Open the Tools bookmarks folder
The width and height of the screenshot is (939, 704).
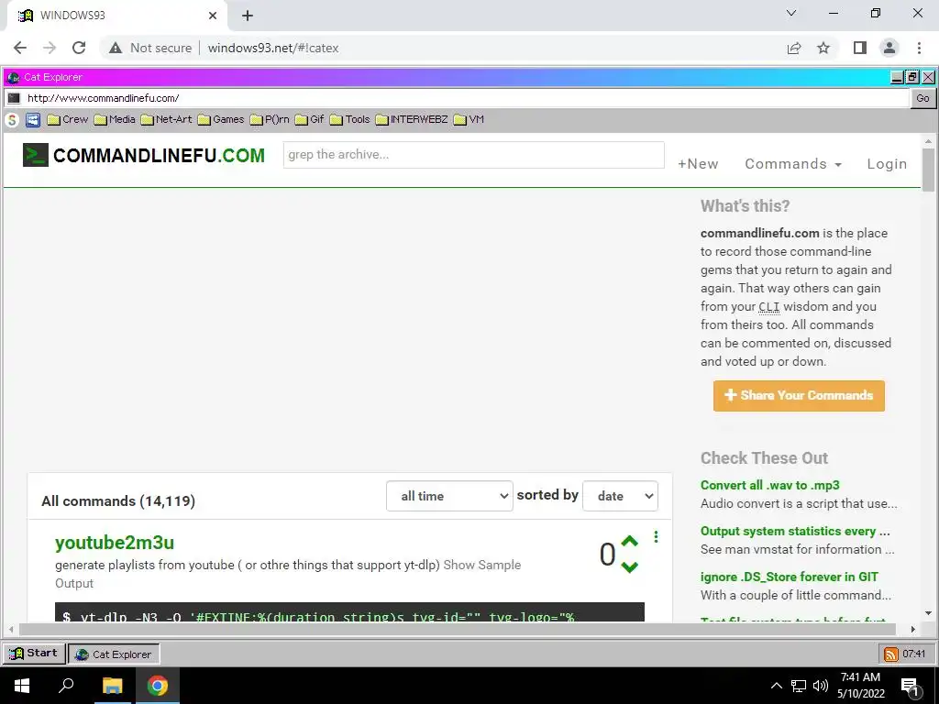349,120
